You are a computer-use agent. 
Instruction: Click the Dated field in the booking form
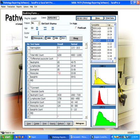coord(53,18)
